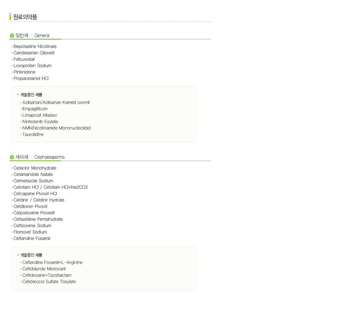This screenshot has width=353, height=320.
Task: Select NMN(Nicotinamide Mononucleotide) entry
Action: click(x=56, y=128)
